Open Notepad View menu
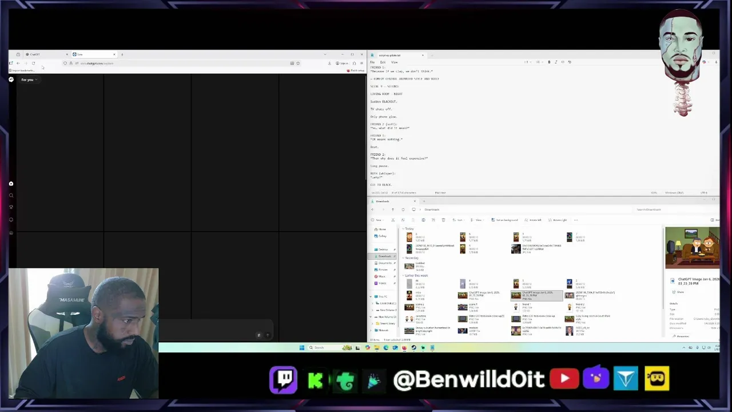This screenshot has width=732, height=412. tap(394, 62)
